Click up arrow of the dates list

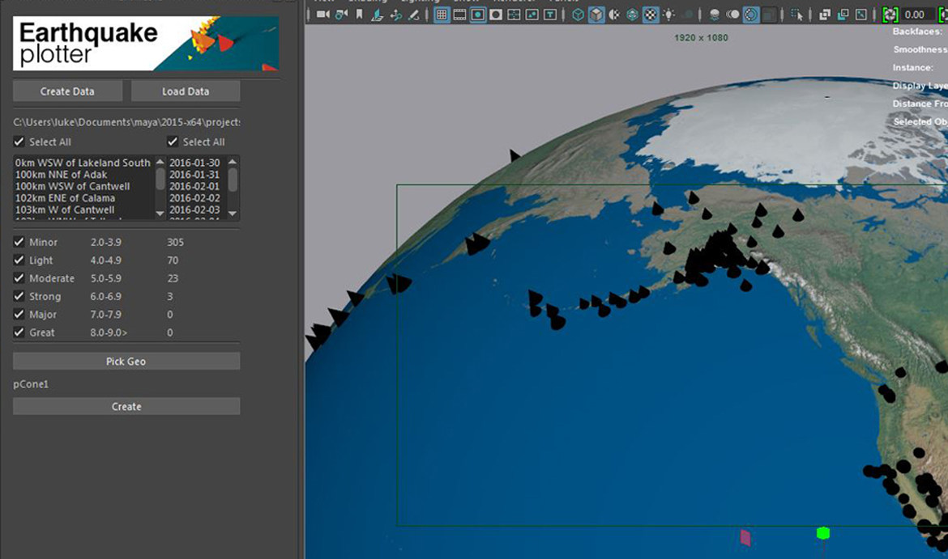tap(233, 162)
